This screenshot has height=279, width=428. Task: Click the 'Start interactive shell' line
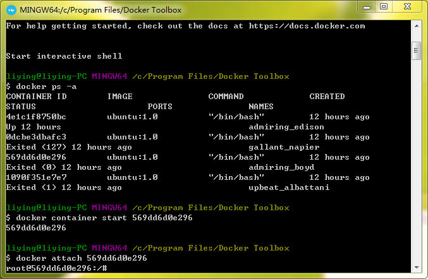click(64, 56)
